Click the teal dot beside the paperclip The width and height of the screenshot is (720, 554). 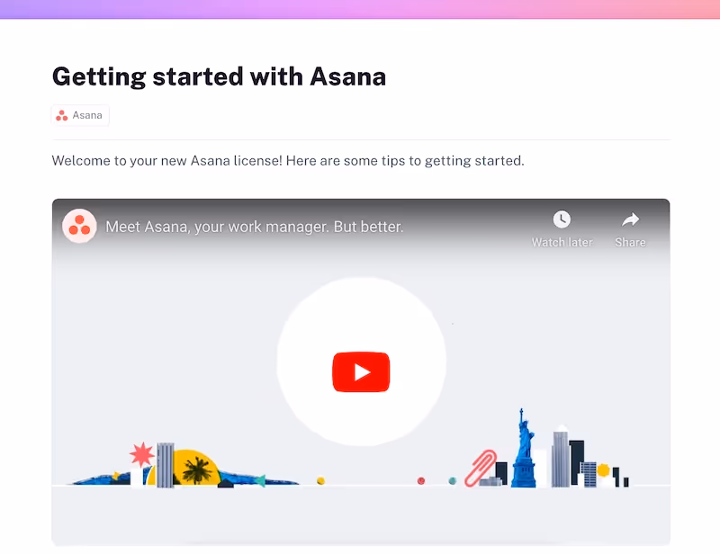pos(453,480)
